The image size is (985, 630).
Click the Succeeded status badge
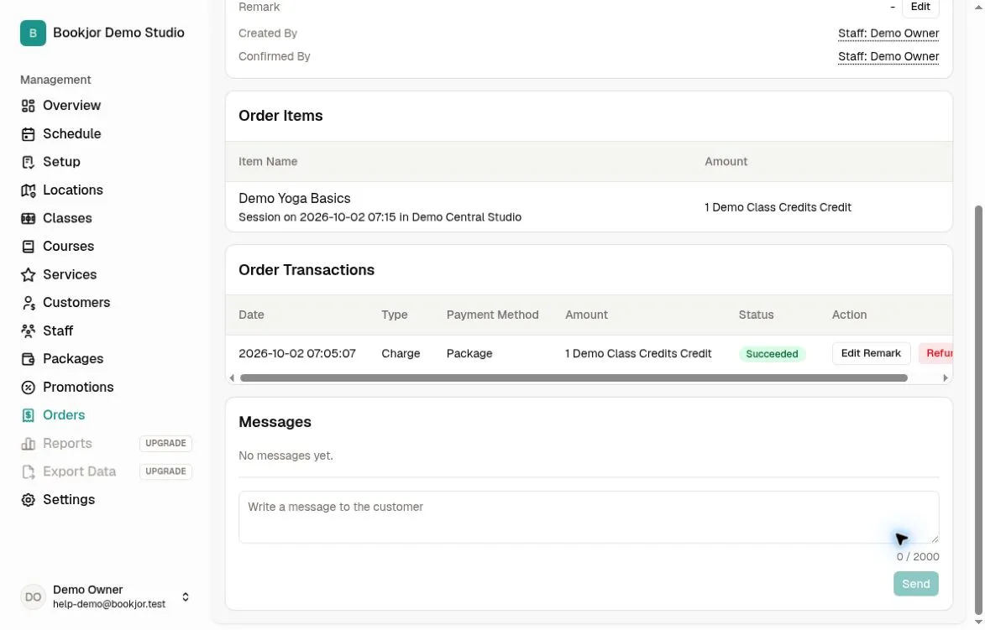point(772,354)
